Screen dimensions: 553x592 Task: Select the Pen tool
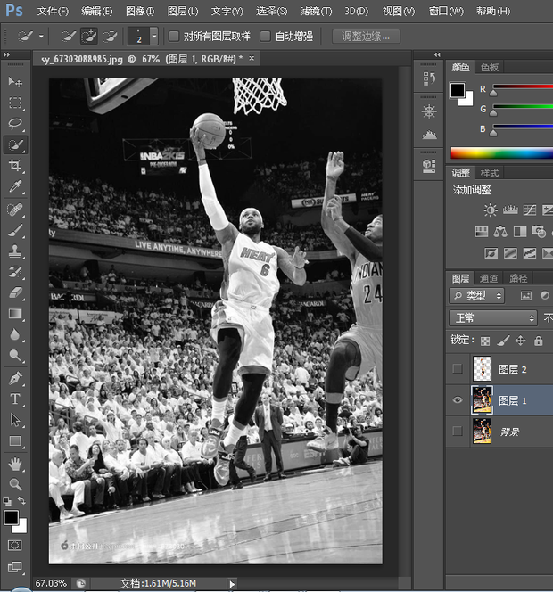click(x=15, y=378)
